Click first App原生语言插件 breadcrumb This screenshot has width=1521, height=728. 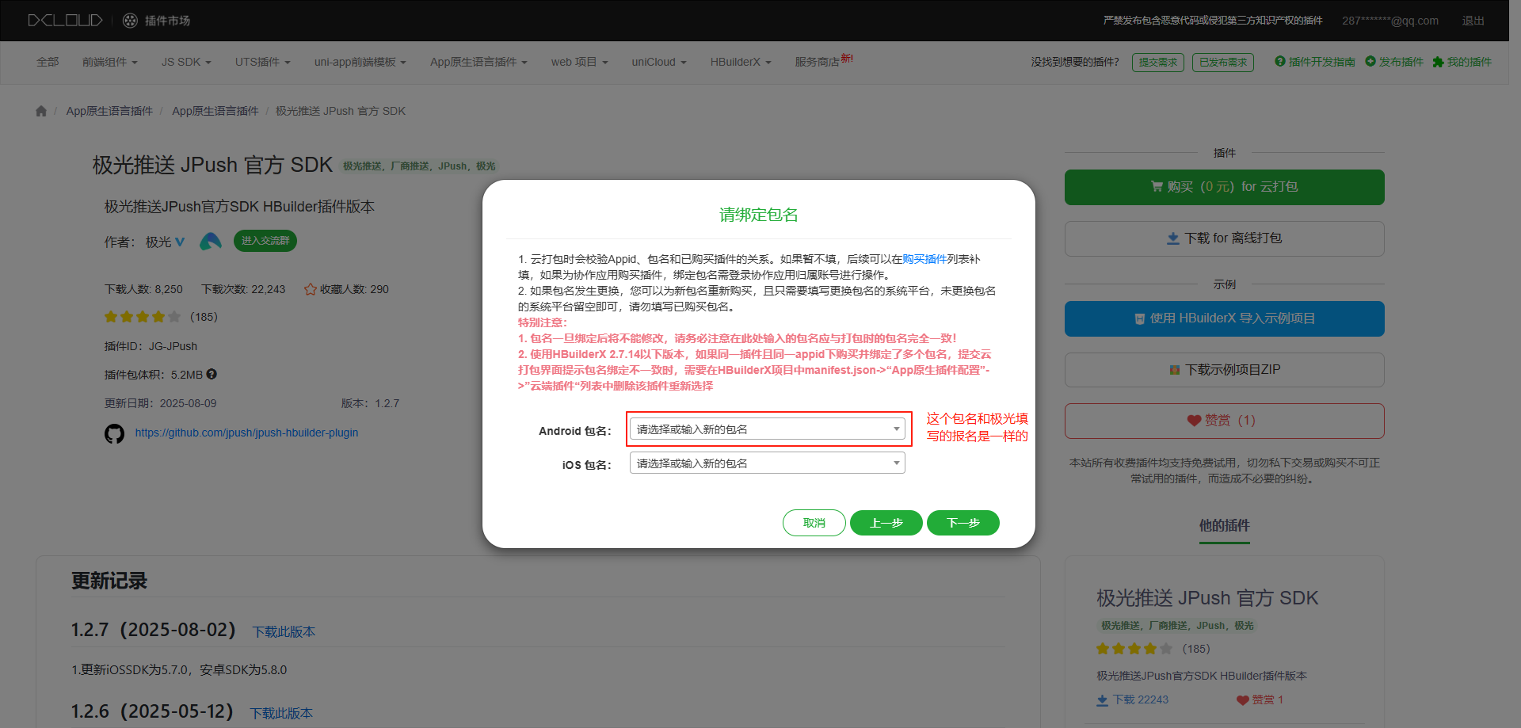coord(109,111)
